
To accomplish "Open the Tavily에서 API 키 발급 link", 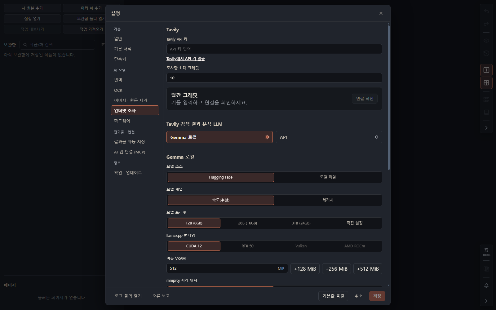I will pos(185,59).
